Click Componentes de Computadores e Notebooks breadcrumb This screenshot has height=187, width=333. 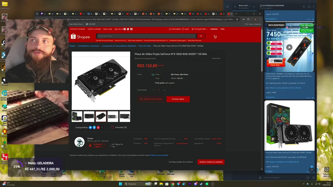click(119, 46)
